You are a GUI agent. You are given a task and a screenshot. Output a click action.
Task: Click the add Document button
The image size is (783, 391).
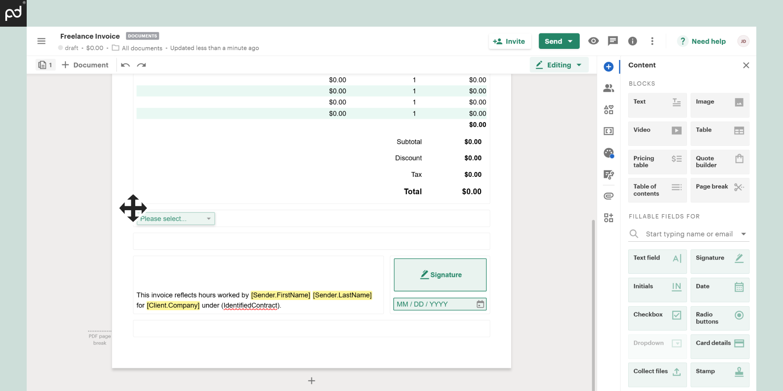[85, 65]
